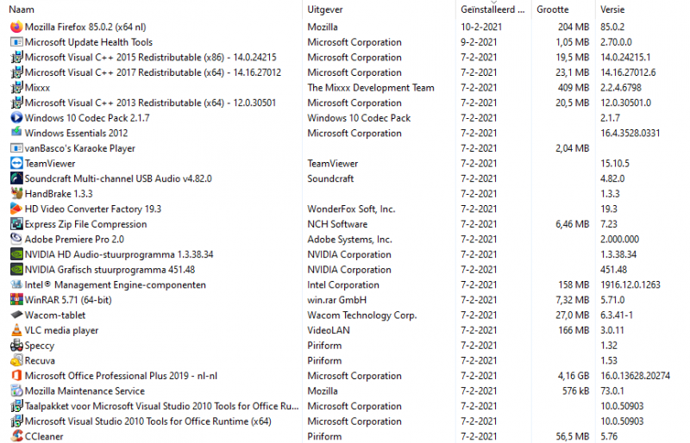Click the Express Zip icon
690x443 pixels.
(16, 224)
